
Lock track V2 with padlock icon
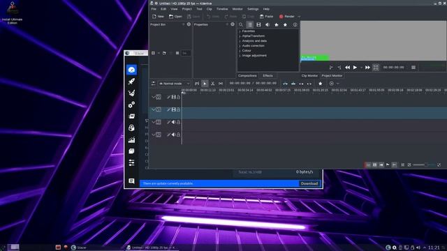(x=178, y=97)
